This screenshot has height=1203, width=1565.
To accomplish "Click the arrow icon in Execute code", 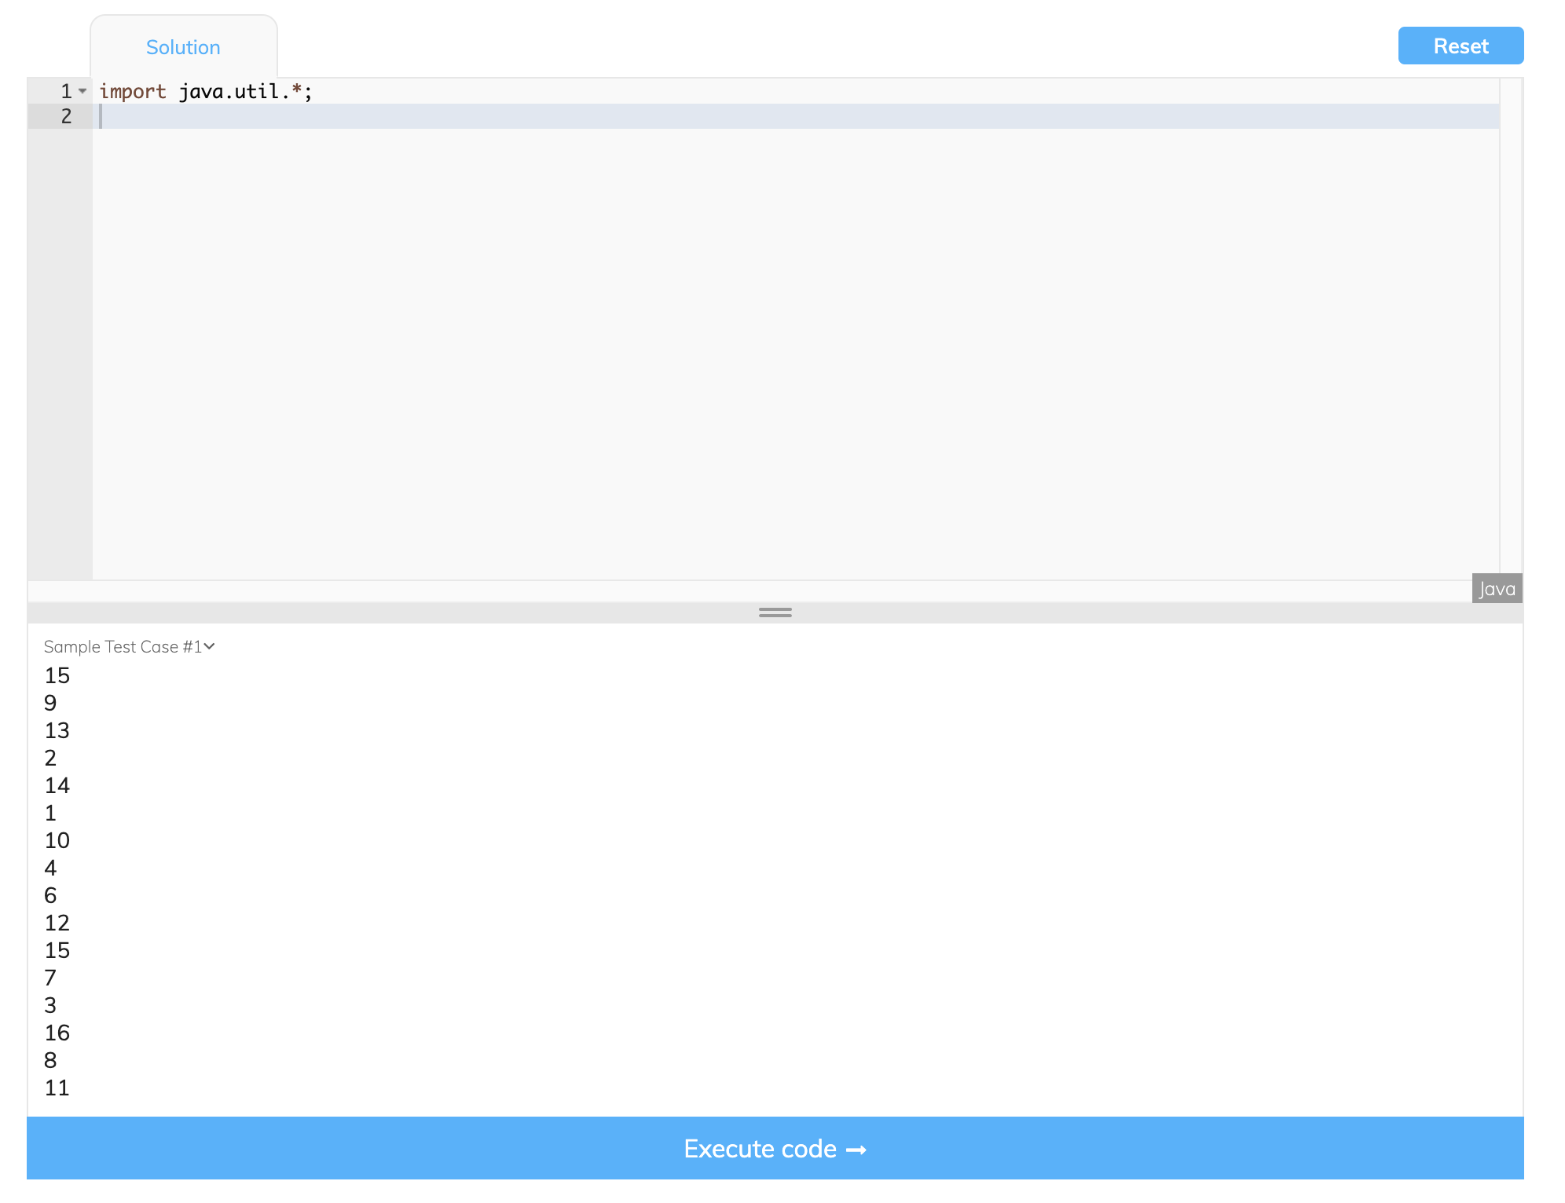I will [856, 1150].
